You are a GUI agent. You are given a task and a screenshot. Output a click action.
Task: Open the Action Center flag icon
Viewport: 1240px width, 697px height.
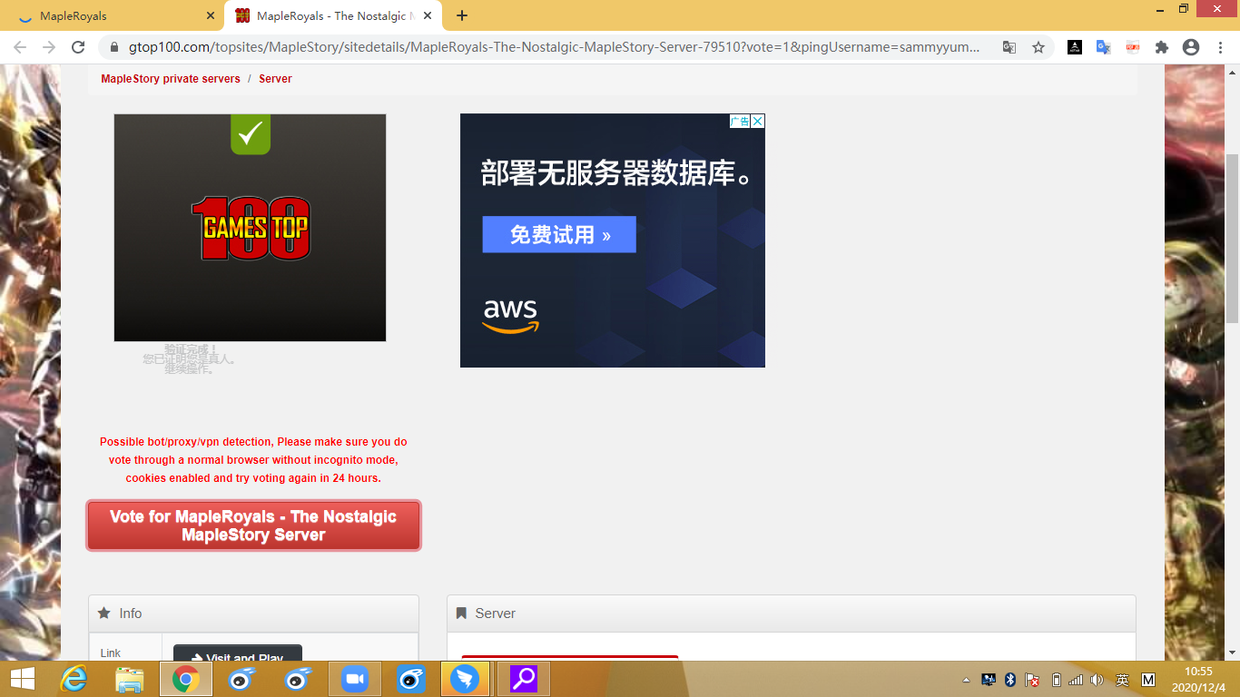1032,680
